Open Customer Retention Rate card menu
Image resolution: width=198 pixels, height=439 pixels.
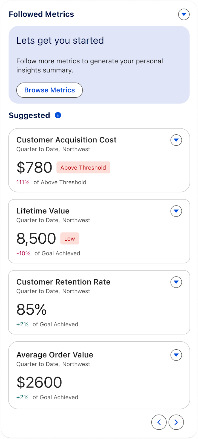(176, 282)
